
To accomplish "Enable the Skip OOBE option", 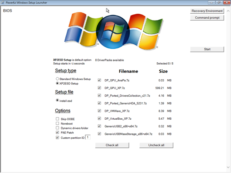I will tap(57, 119).
